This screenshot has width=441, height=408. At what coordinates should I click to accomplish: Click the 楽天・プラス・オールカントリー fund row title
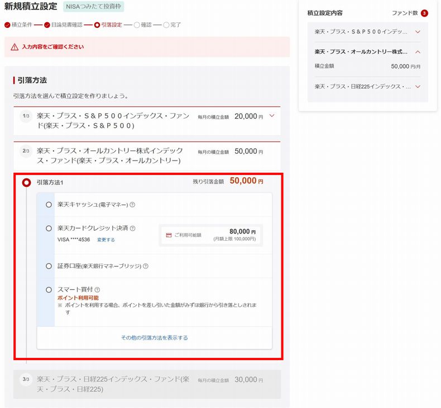(109, 156)
